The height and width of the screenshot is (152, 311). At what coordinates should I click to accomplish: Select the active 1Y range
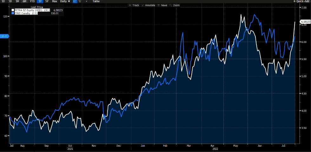tap(40, 1)
